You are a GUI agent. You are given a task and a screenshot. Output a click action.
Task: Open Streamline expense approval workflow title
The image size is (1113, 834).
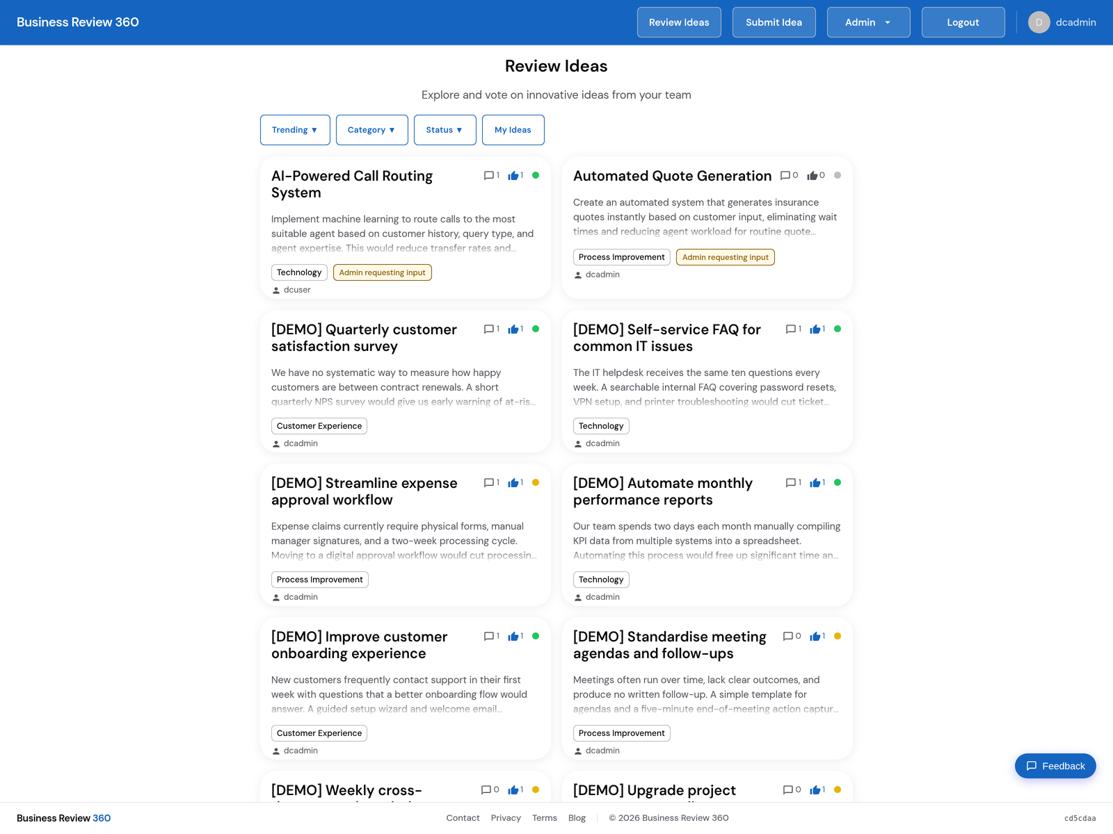click(365, 491)
